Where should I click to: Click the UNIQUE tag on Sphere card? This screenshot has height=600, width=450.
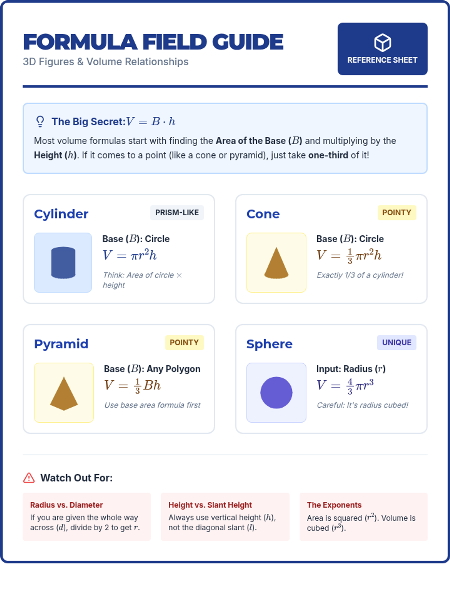pyautogui.click(x=396, y=342)
